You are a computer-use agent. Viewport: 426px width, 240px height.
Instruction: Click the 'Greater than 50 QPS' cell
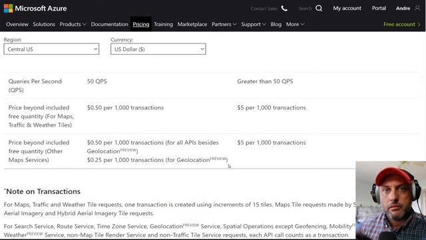coord(265,81)
